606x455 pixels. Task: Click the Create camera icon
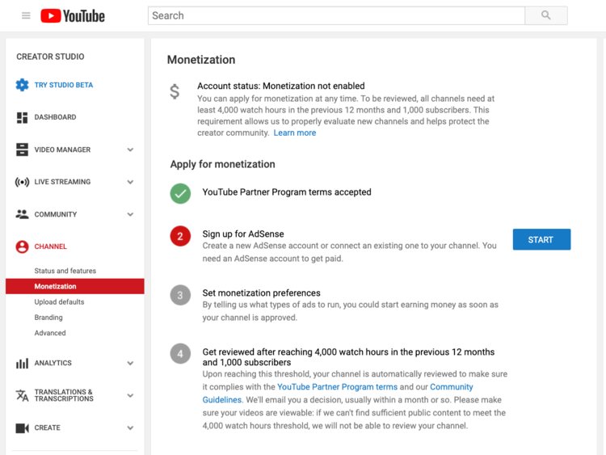point(22,428)
